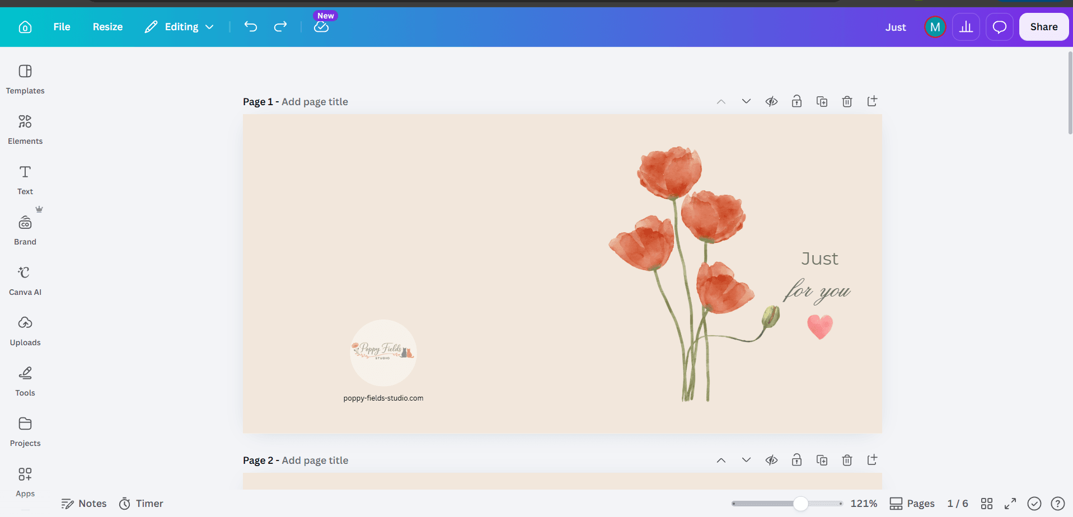Viewport: 1073px width, 517px height.
Task: Duplicate Page 2
Action: tap(822, 460)
